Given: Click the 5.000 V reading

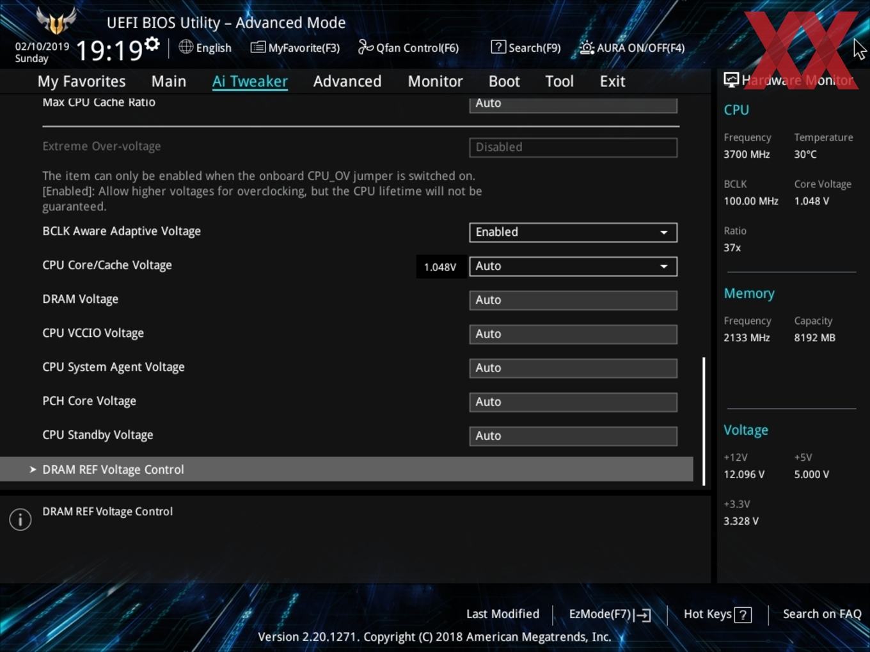Looking at the screenshot, I should pyautogui.click(x=811, y=474).
